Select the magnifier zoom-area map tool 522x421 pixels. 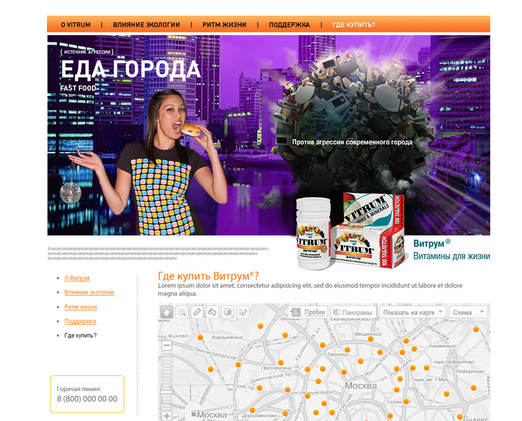[182, 312]
